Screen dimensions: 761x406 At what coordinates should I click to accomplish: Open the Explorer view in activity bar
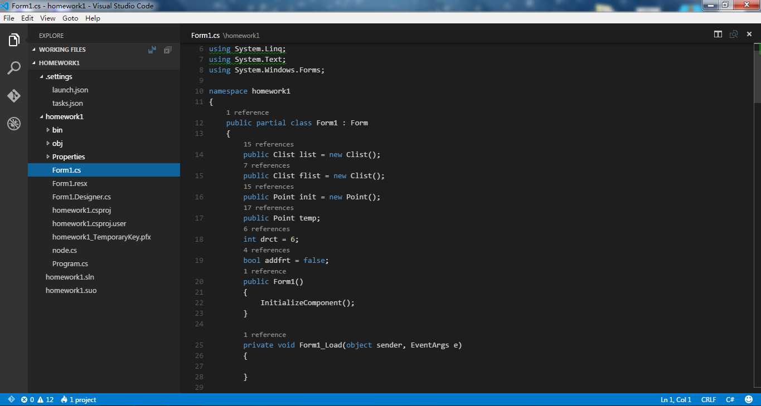click(14, 40)
